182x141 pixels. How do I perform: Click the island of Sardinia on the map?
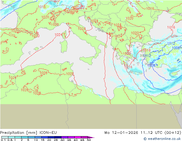[x=64, y=46]
